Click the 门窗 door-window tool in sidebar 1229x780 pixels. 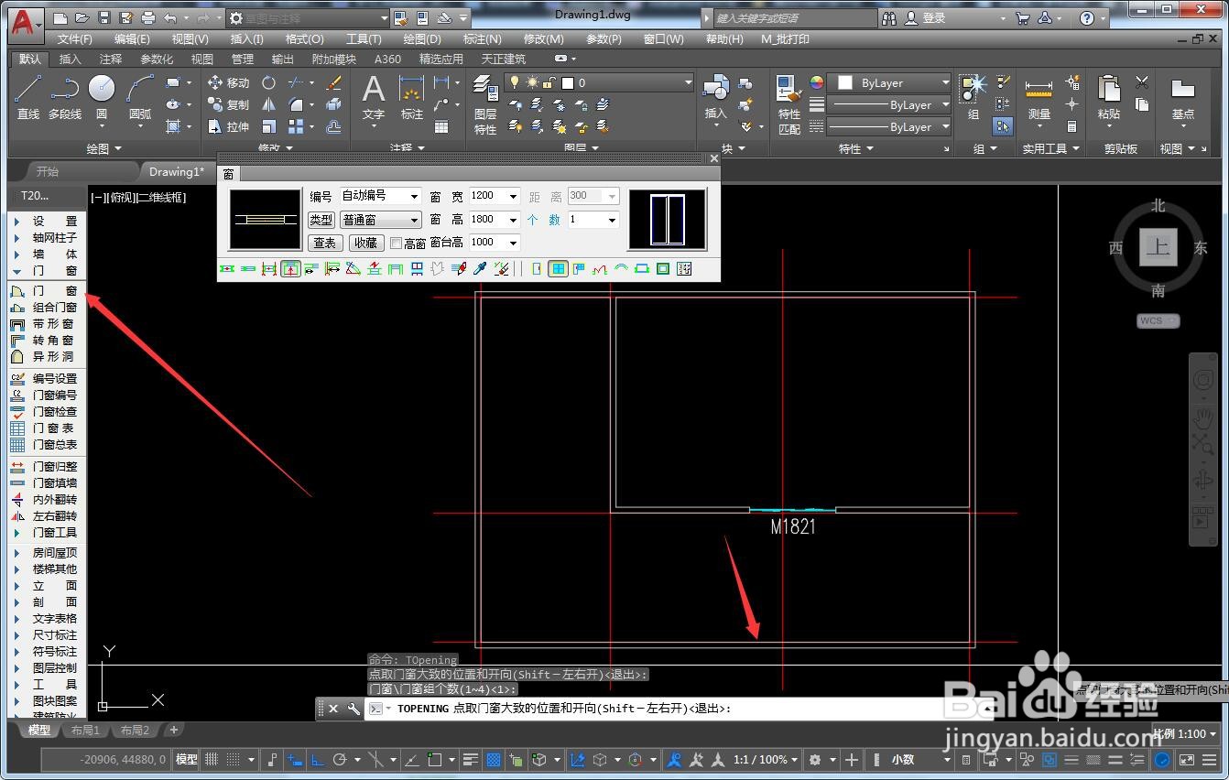43,291
